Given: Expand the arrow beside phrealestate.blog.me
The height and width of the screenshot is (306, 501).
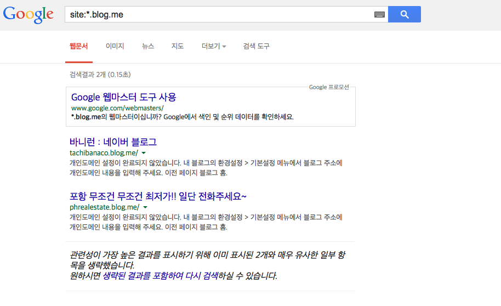Looking at the screenshot, I should (x=145, y=207).
